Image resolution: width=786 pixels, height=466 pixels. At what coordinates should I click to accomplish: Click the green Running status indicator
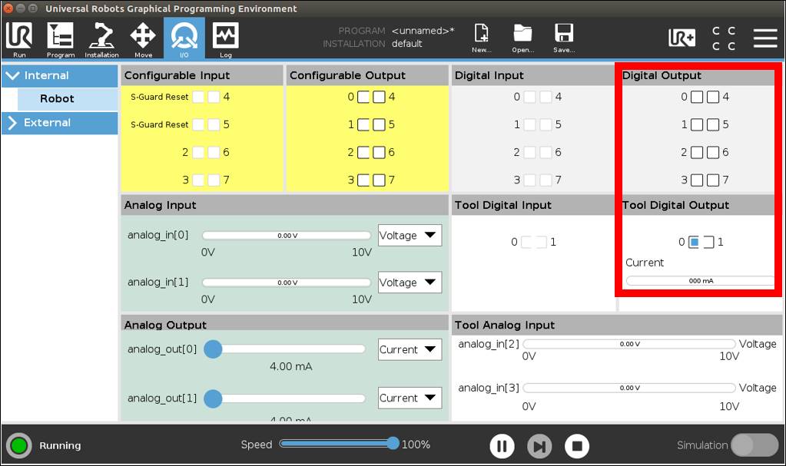click(19, 445)
